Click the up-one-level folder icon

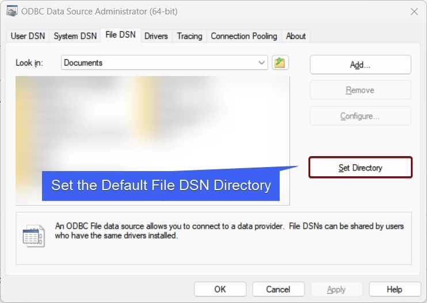pos(280,63)
